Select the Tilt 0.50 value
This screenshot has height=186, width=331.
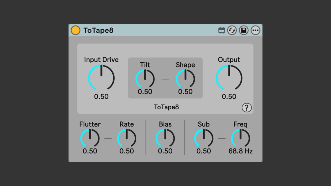[x=145, y=92]
